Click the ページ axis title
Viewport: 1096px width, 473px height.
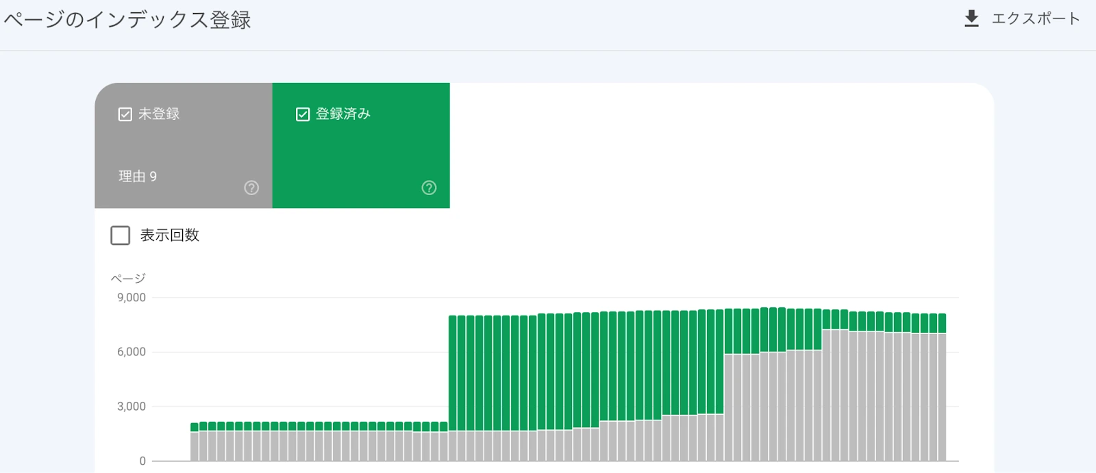[x=128, y=278]
